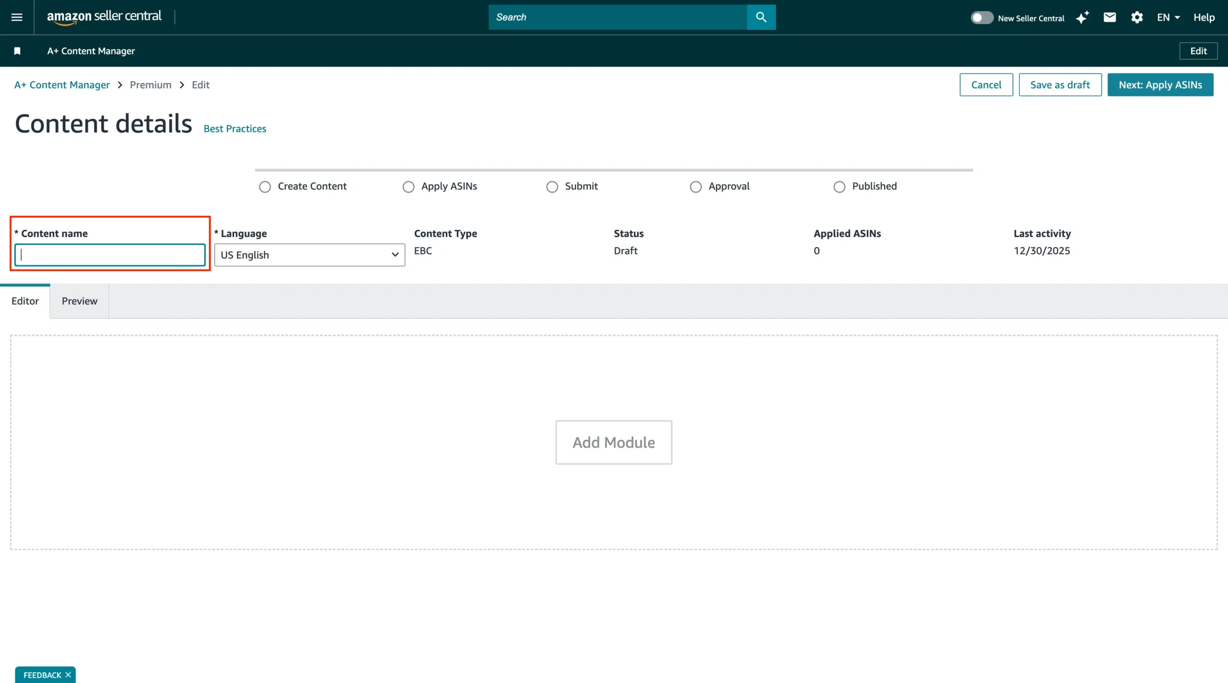The width and height of the screenshot is (1228, 683).
Task: Select the Submit step radio
Action: click(x=552, y=187)
